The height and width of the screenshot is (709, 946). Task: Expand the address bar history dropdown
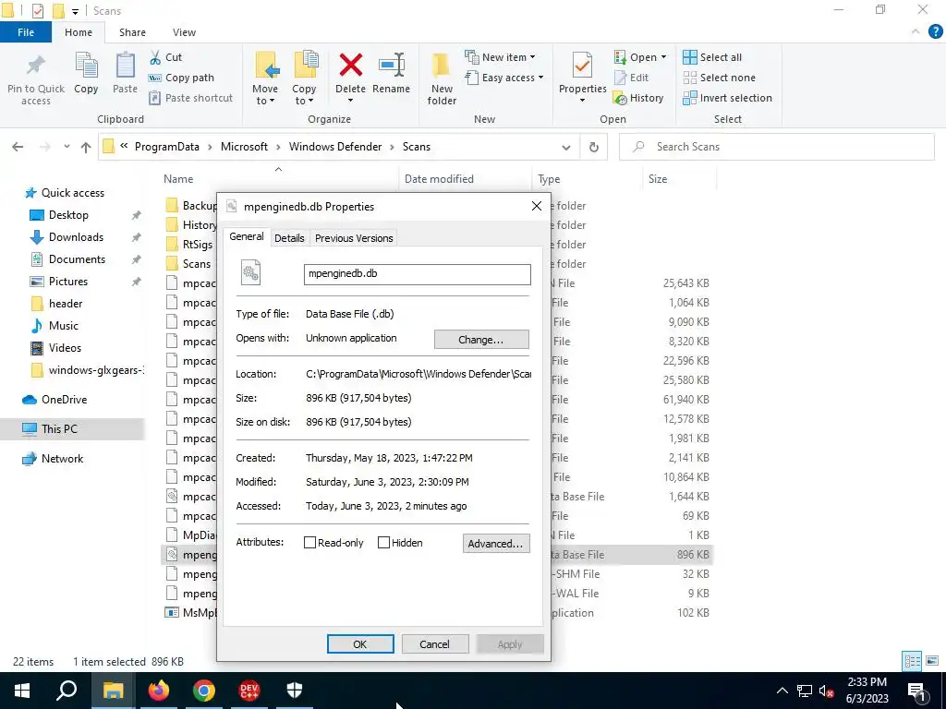(x=566, y=147)
